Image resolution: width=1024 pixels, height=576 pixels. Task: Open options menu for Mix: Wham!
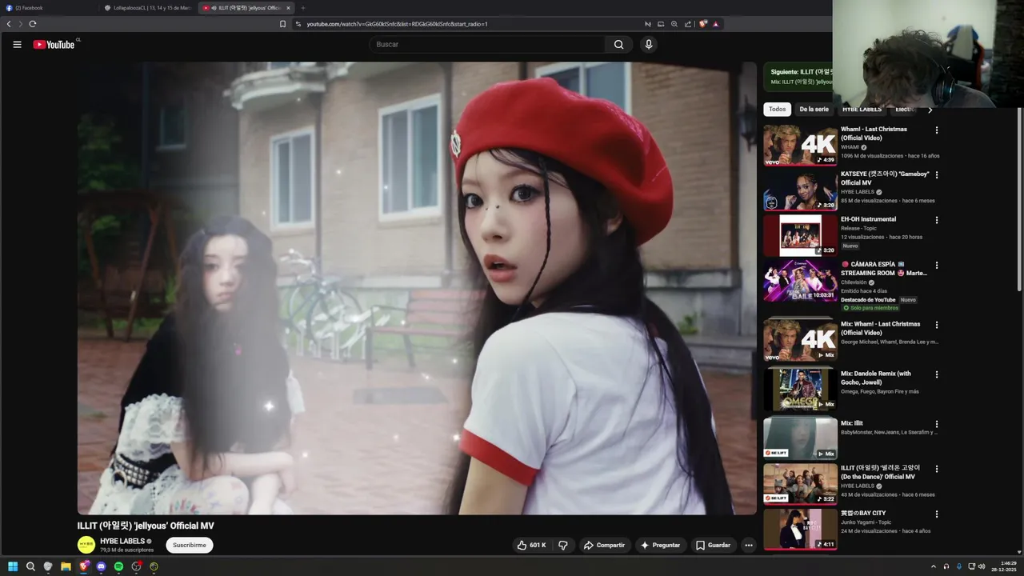pyautogui.click(x=937, y=325)
